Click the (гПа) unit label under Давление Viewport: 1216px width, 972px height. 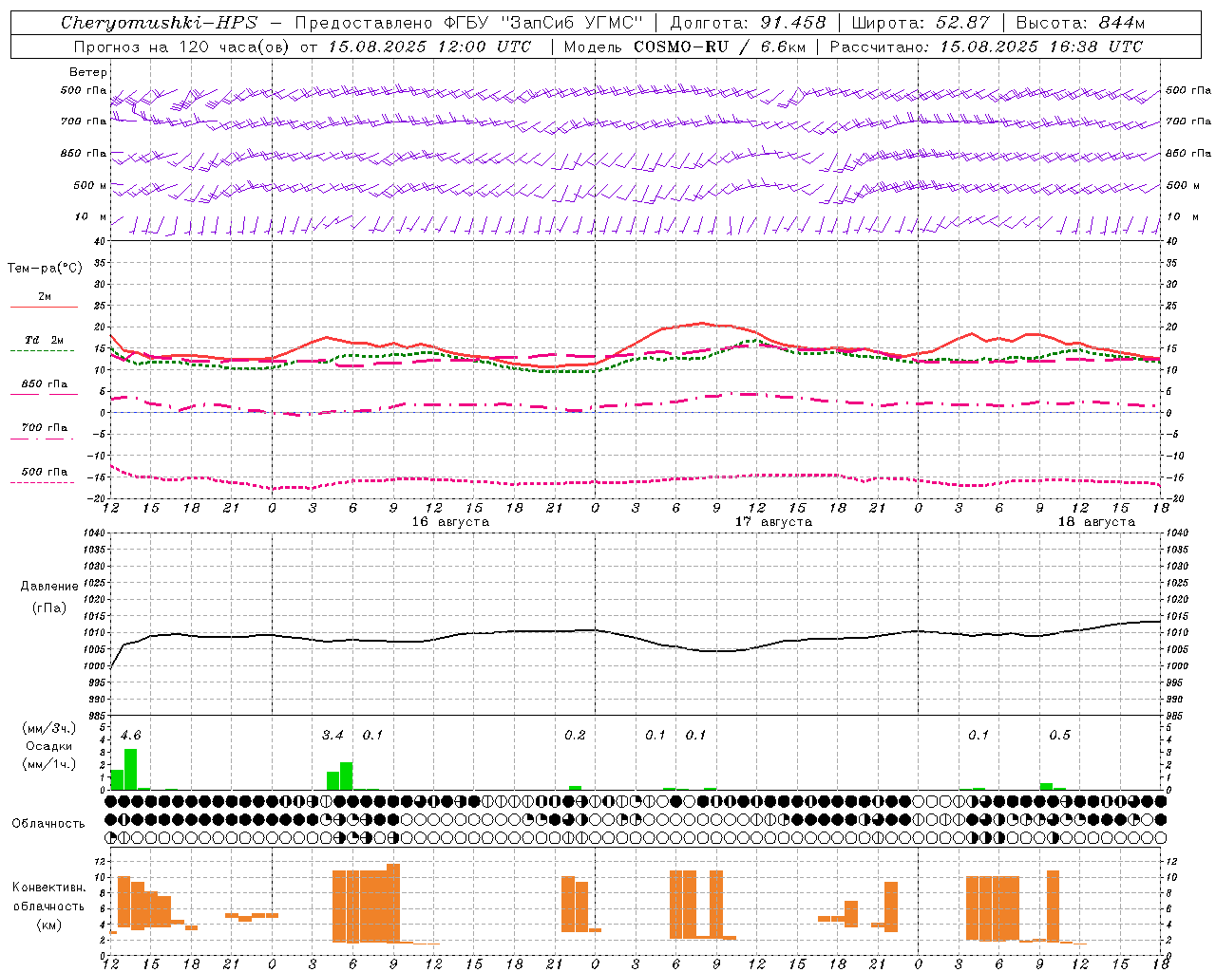(49, 607)
